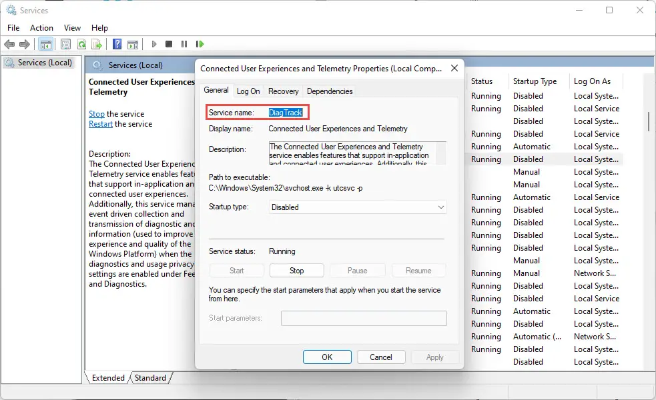
Task: Click the svchost.exe executable path text
Action: [286, 188]
